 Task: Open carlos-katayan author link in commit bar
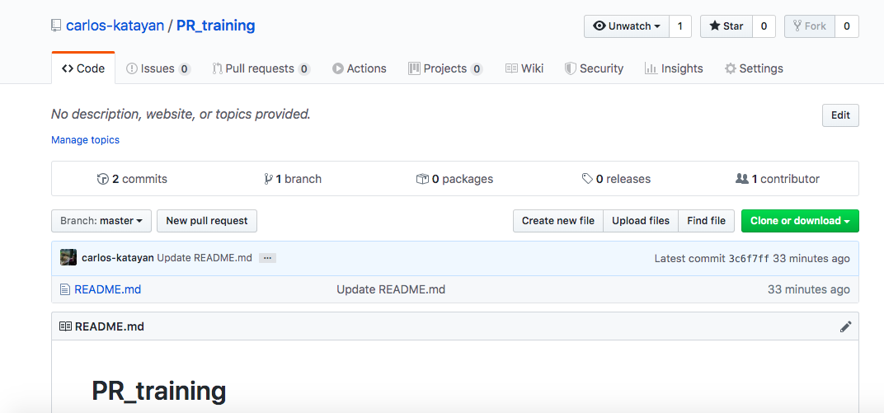[x=118, y=258]
